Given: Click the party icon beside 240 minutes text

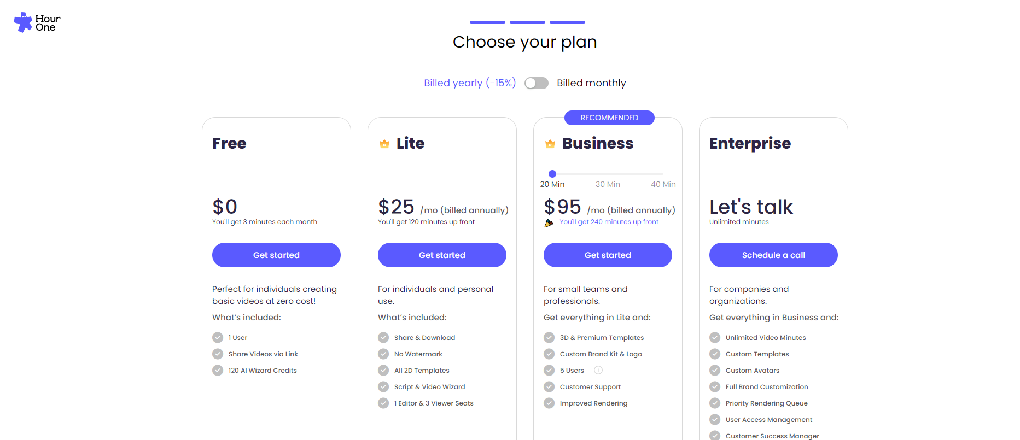Looking at the screenshot, I should click(x=549, y=222).
